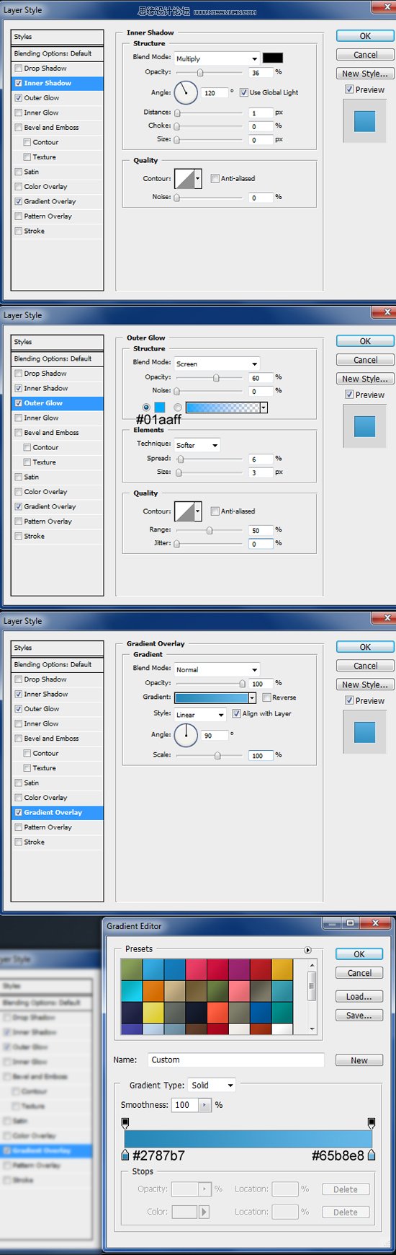Pick the golden yellow gradient preset swatch

[x=282, y=970]
